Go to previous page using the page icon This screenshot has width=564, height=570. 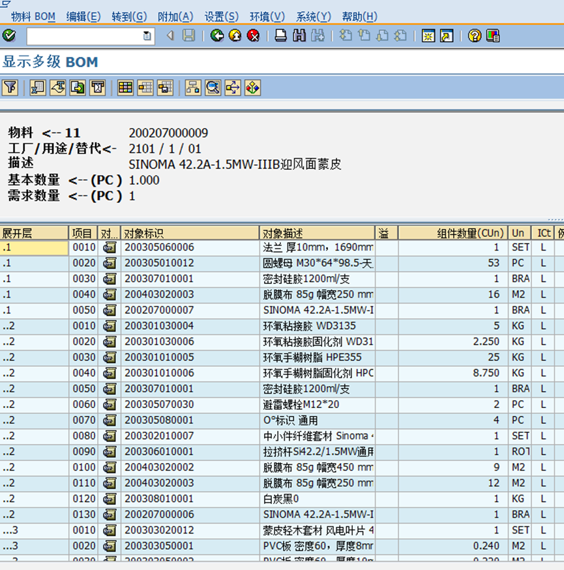[x=364, y=36]
